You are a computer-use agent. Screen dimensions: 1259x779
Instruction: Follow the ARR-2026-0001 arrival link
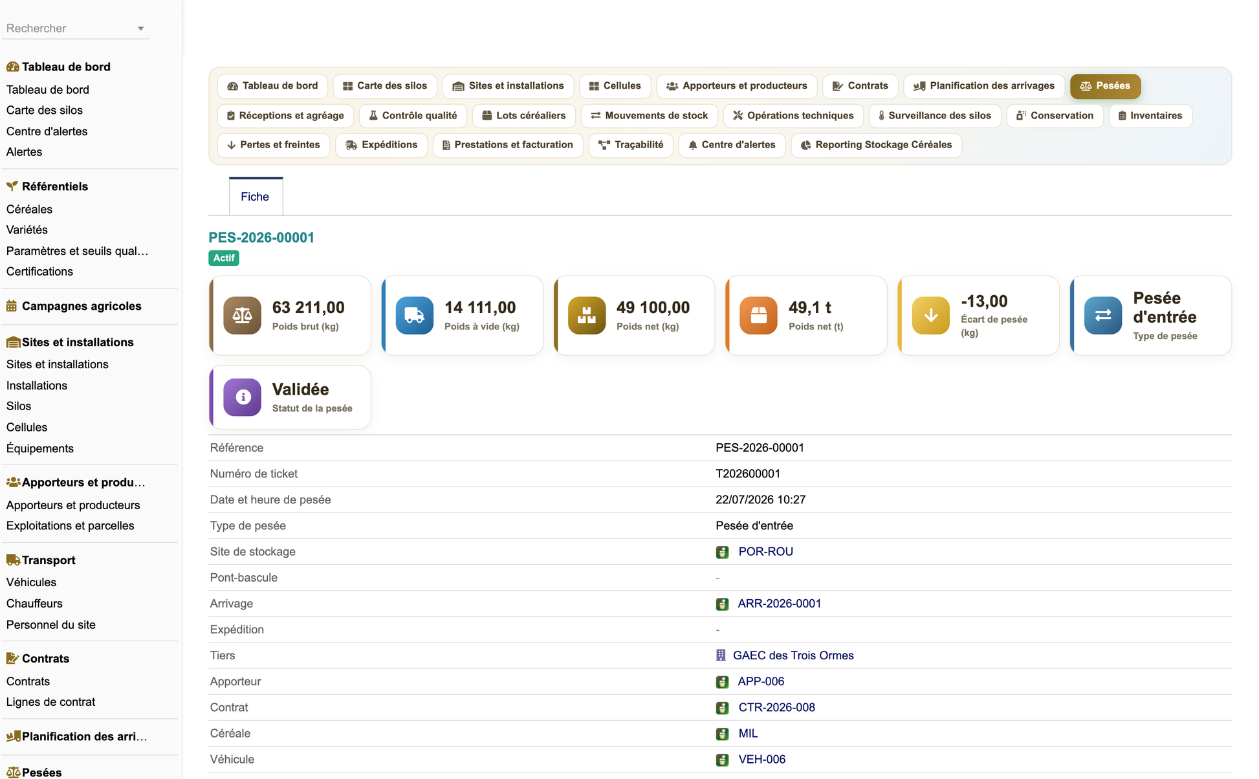click(x=779, y=604)
